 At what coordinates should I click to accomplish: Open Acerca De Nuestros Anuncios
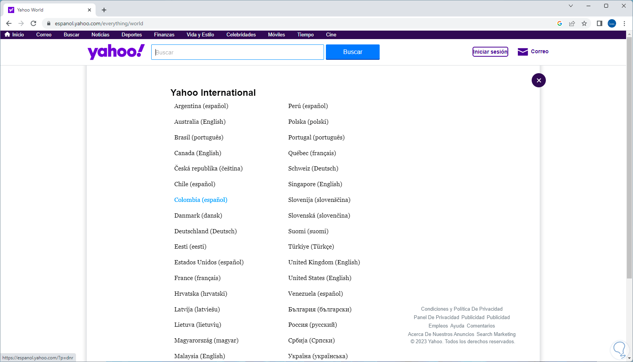click(x=441, y=334)
